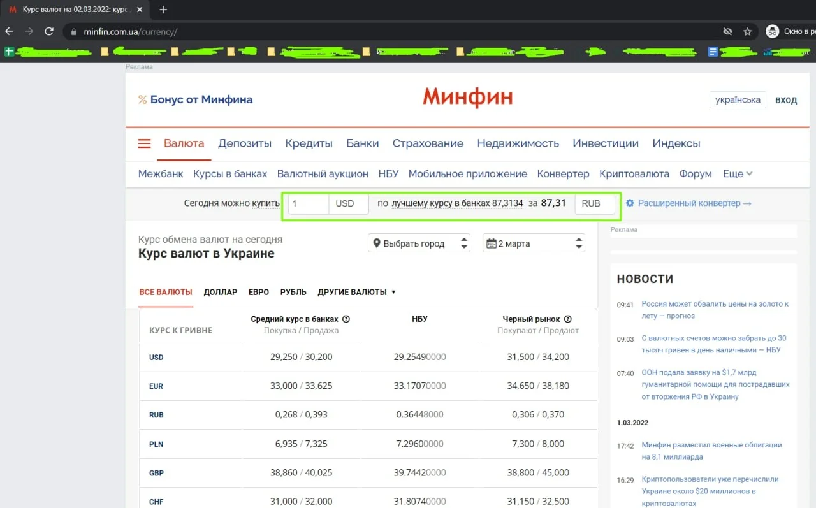The image size is (816, 508).
Task: Open news about военные облигации
Action: pyautogui.click(x=711, y=451)
